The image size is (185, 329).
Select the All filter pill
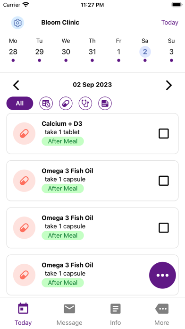[20, 104]
